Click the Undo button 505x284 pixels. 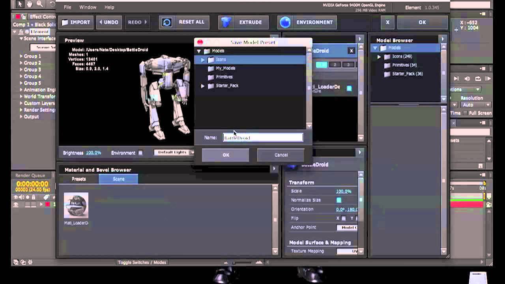pos(109,22)
